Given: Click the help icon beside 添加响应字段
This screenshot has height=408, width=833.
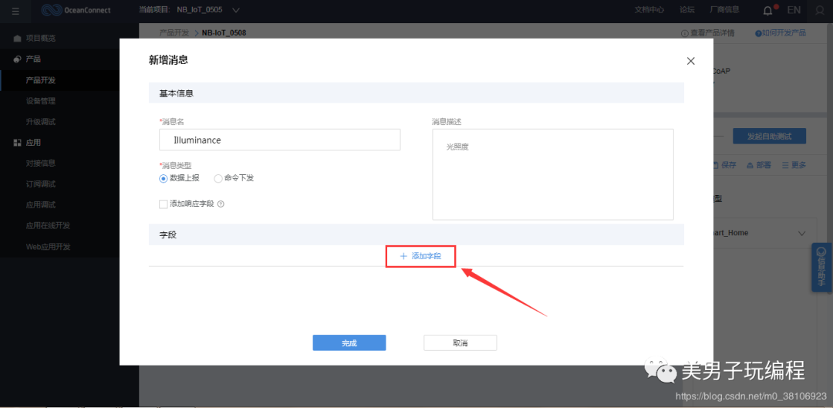Looking at the screenshot, I should (x=221, y=204).
